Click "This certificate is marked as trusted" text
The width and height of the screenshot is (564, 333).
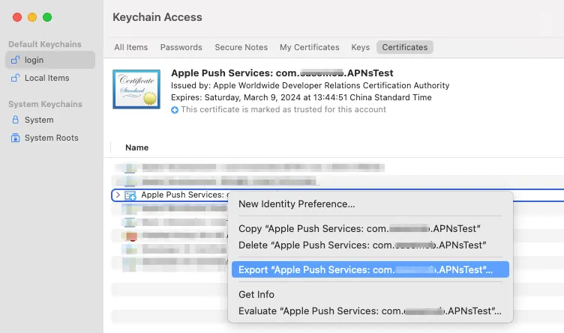coord(283,109)
